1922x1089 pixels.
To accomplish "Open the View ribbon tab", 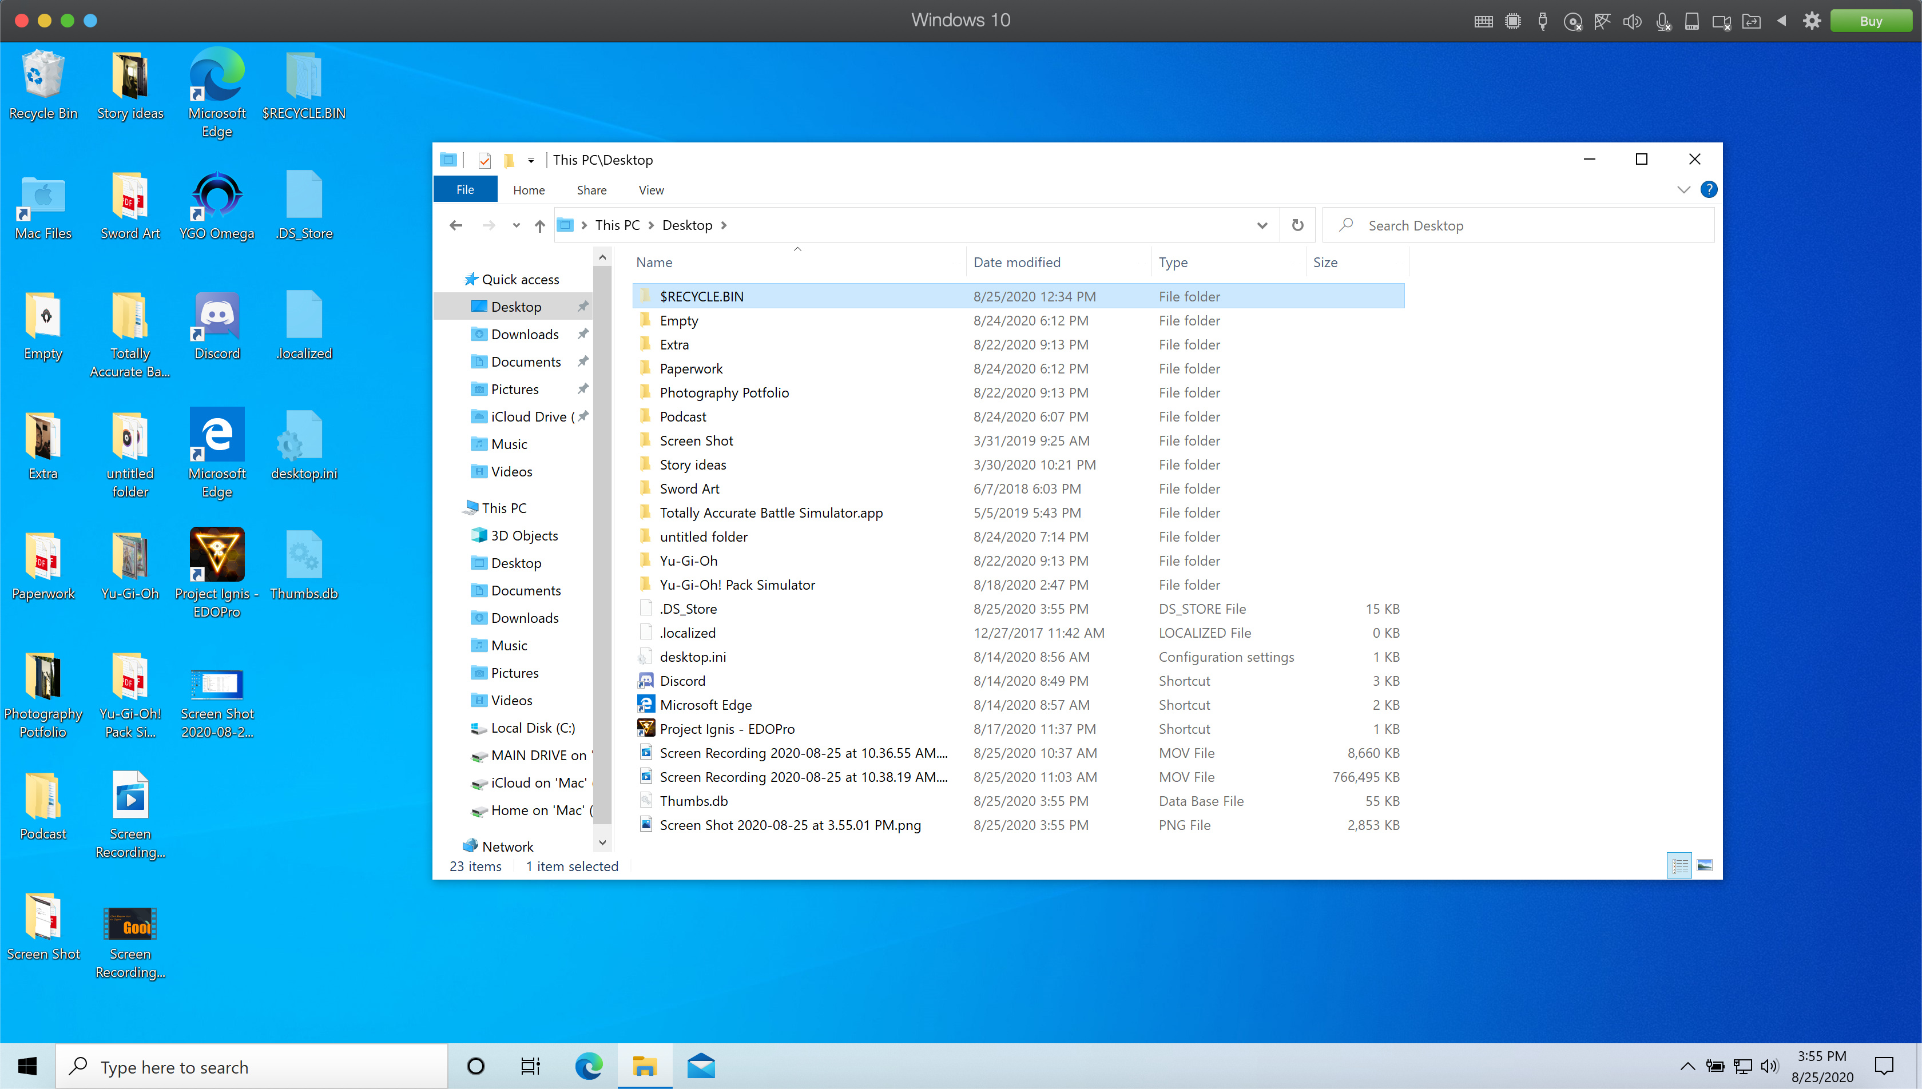I will pos(650,190).
